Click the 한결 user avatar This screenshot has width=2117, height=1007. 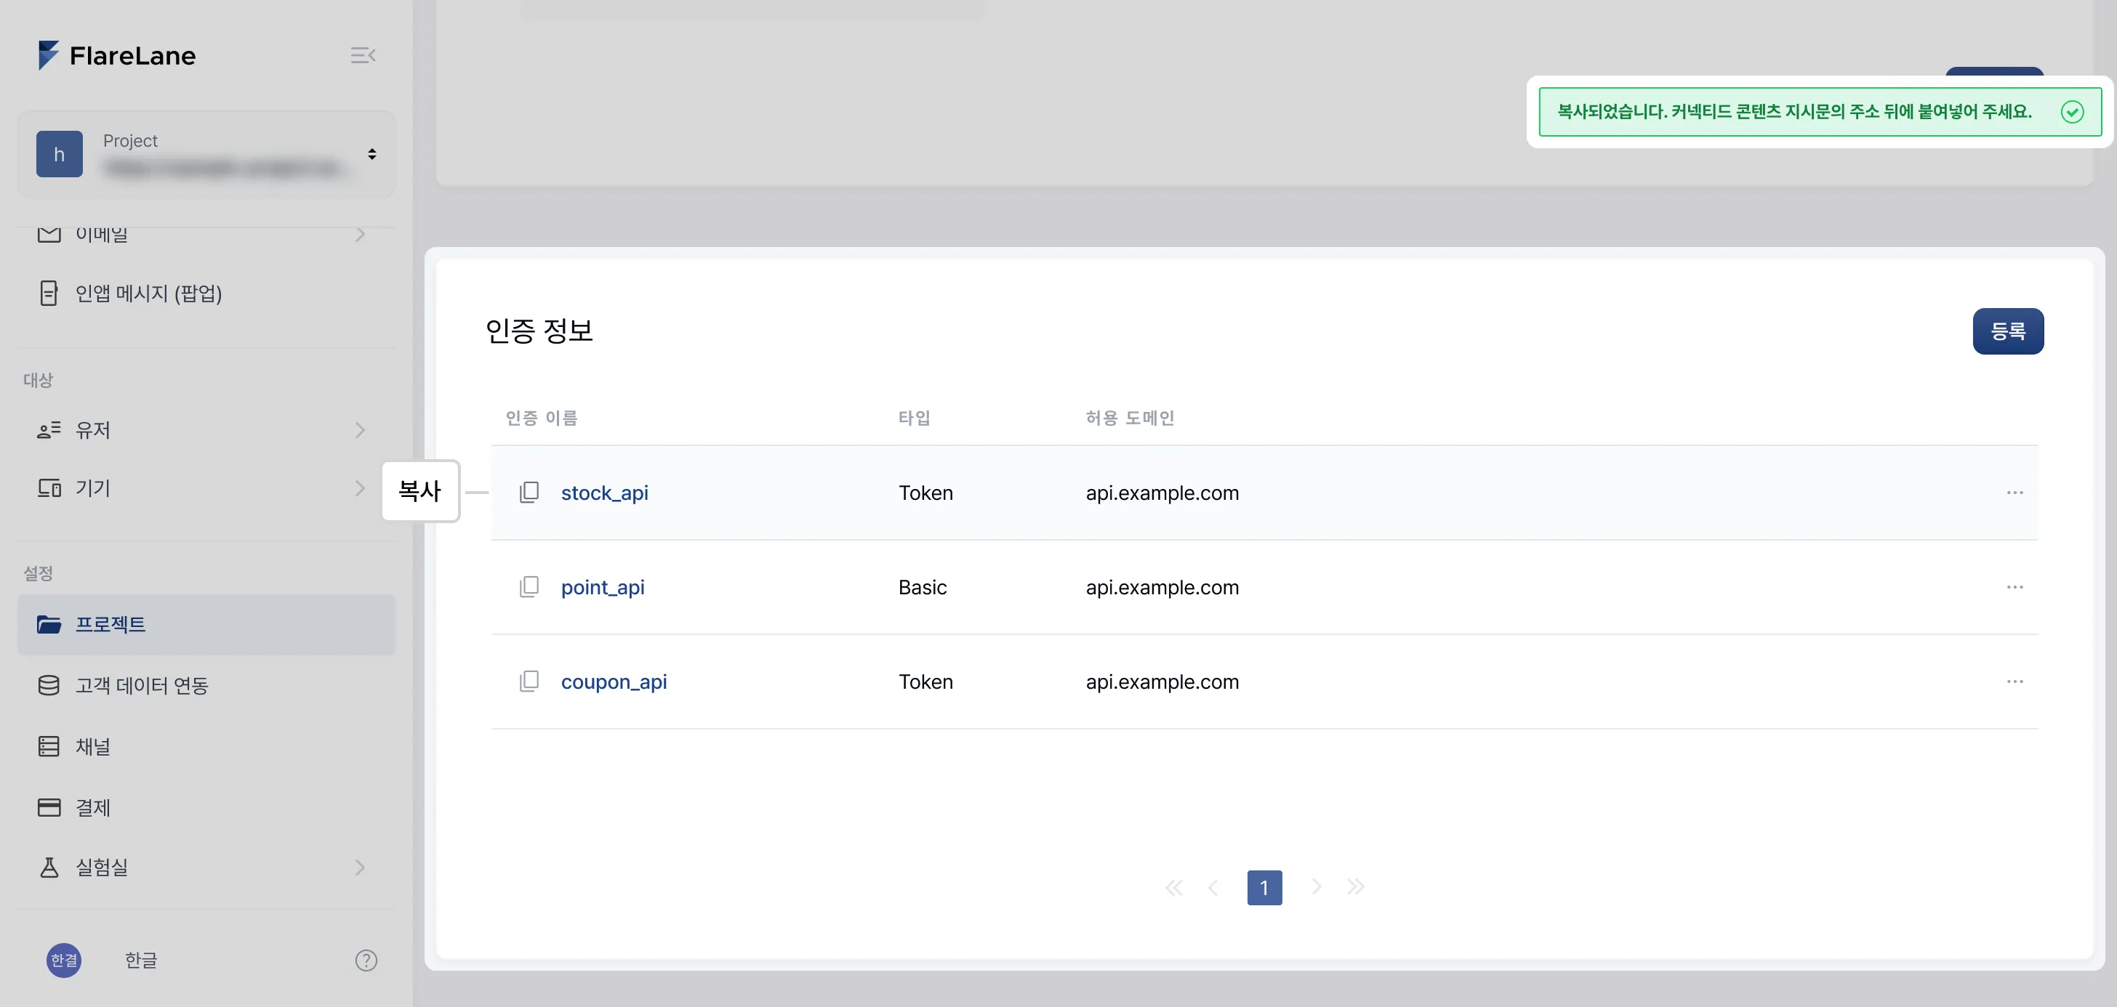(64, 961)
